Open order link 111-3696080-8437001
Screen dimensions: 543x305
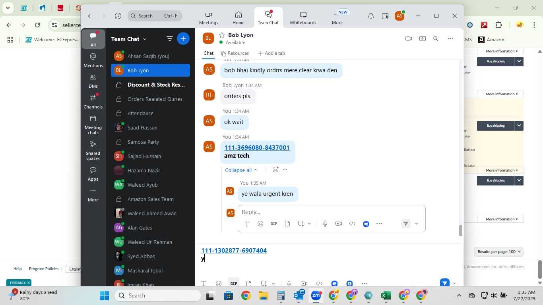point(257,148)
